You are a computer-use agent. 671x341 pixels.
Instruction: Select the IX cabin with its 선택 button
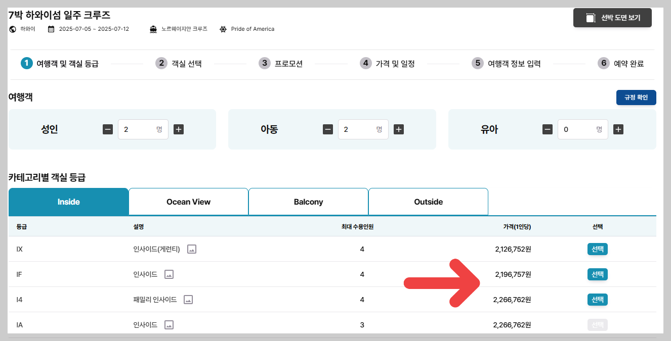(597, 249)
